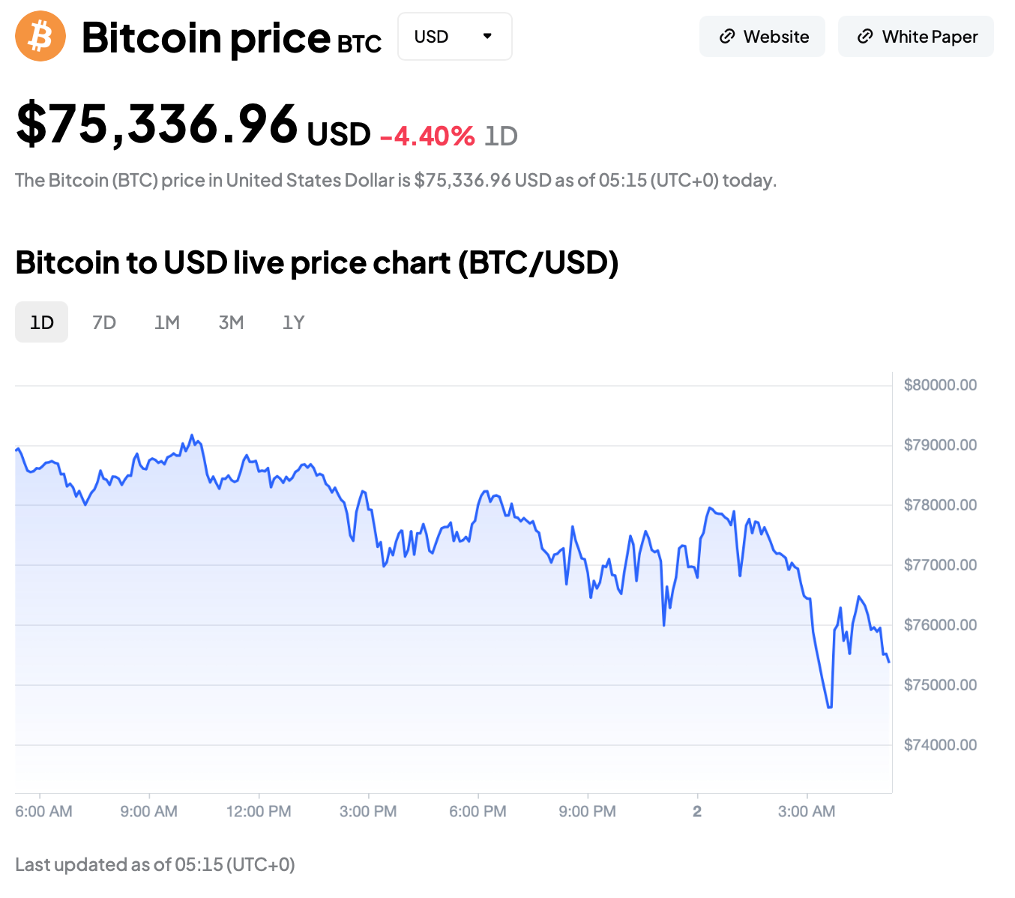Click the $80000.00 y-axis label
Image resolution: width=1015 pixels, height=898 pixels.
tap(940, 385)
